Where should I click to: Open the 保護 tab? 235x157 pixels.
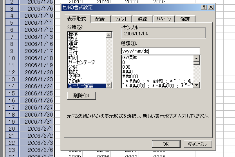pos(185,19)
